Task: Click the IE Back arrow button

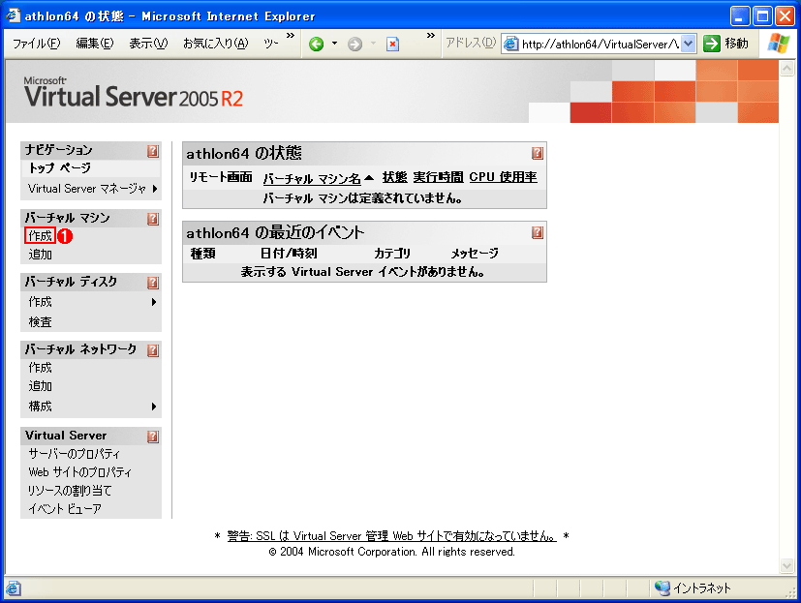Action: (316, 45)
